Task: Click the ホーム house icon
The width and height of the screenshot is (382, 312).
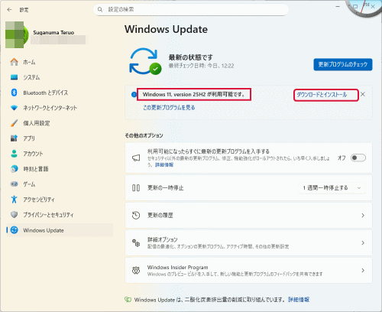Action: tap(15, 62)
